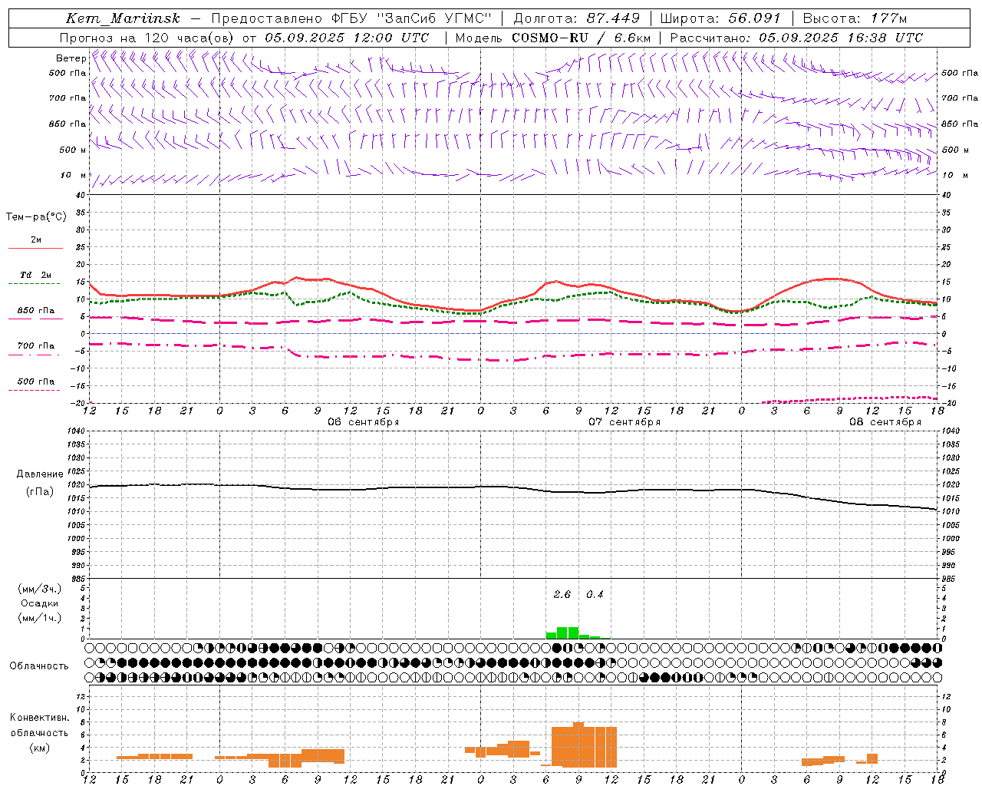Click the model name COSMO-RU
This screenshot has height=786, width=982.
(x=549, y=38)
